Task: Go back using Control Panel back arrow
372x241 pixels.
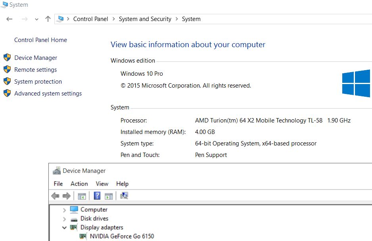Action: (x=10, y=19)
